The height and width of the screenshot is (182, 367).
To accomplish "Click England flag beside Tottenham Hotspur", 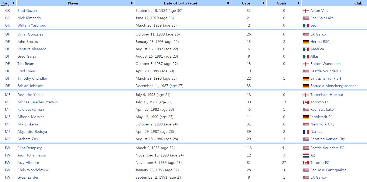I will (x=306, y=95).
